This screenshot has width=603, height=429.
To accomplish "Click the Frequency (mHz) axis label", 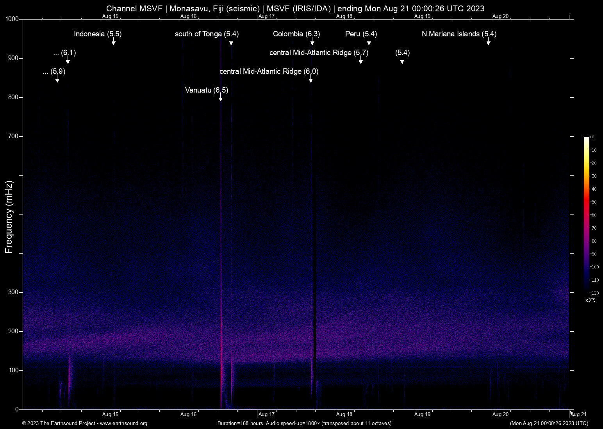I will pos(9,217).
